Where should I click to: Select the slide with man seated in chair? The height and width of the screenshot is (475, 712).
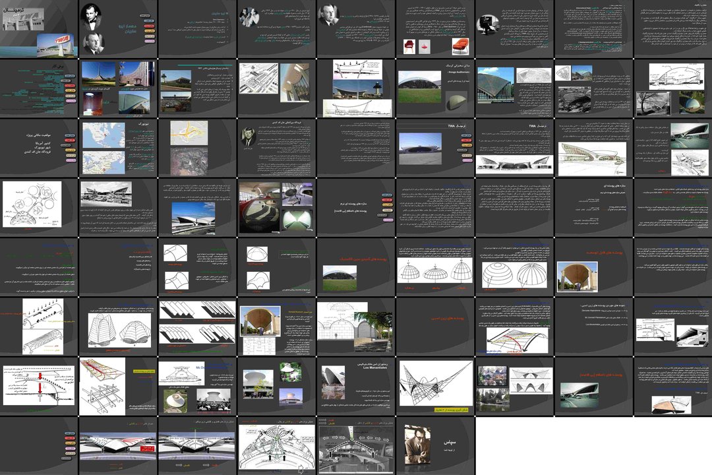tap(514, 28)
